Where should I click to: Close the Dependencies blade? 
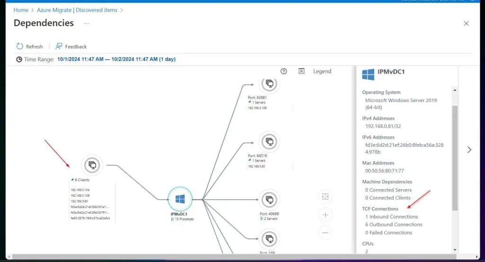click(x=466, y=24)
